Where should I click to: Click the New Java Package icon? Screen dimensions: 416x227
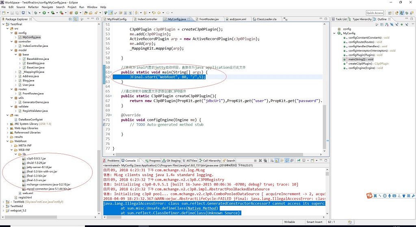pyautogui.click(x=71, y=13)
